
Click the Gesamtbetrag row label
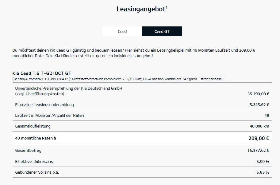28,151
